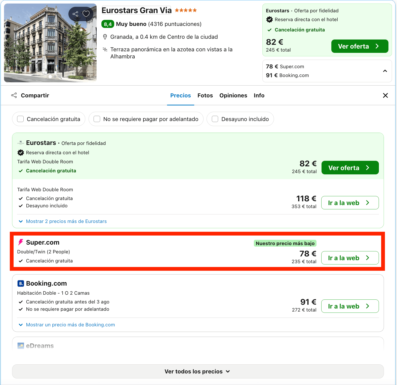Click Desayuno incluido under 118 € rate
Screen dimensions: 397x385
click(x=47, y=206)
